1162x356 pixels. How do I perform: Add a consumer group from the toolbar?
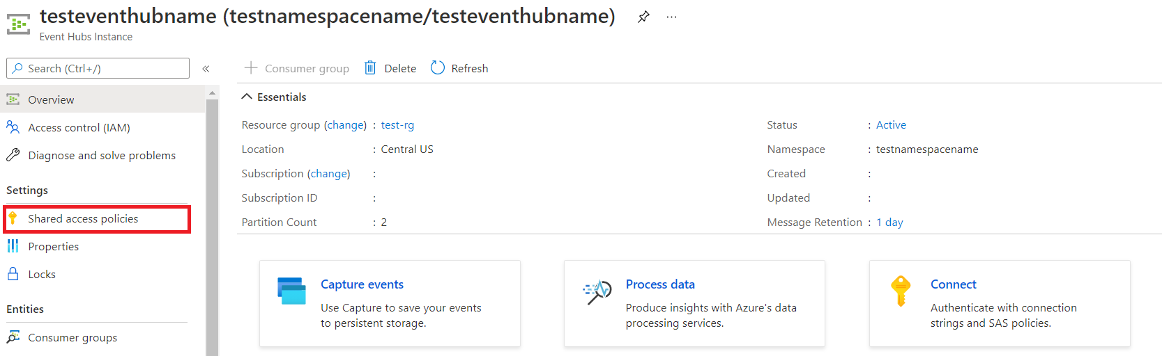point(297,68)
